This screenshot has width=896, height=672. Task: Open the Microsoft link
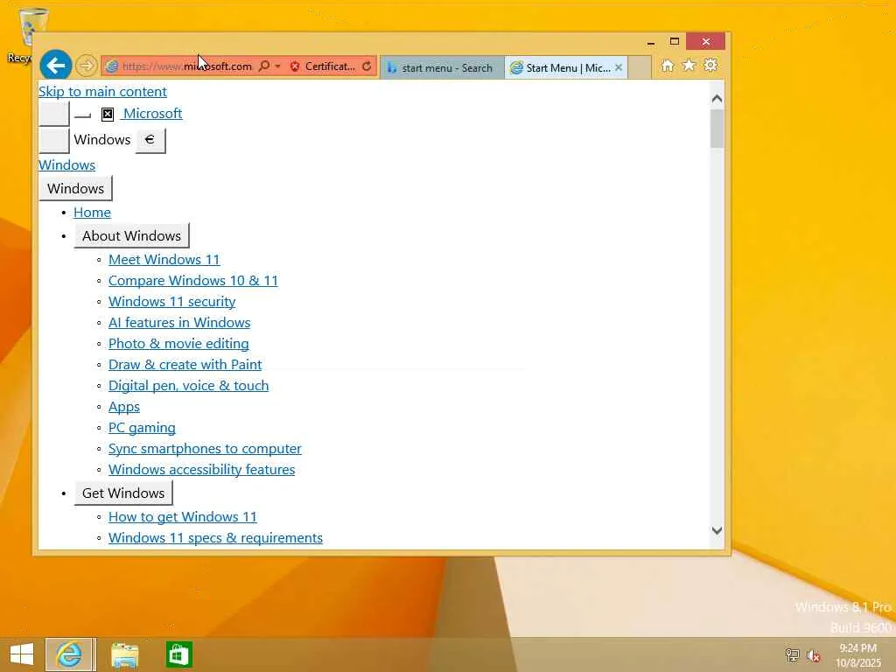pos(152,113)
